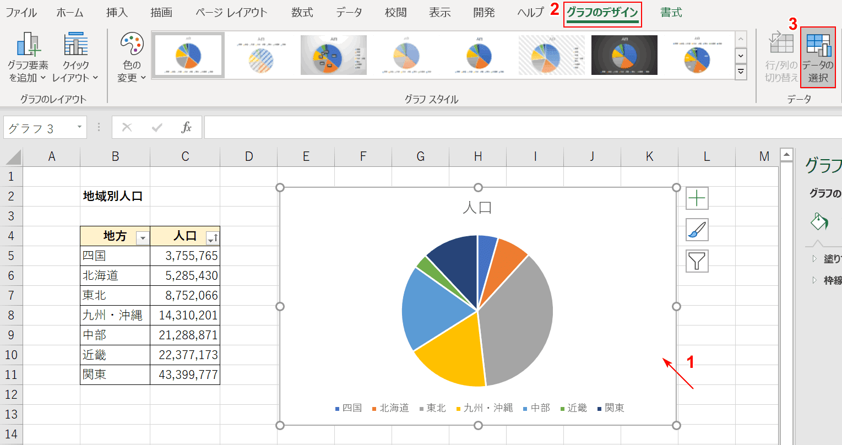The width and height of the screenshot is (842, 445).
Task: Switch to the 校閲 tab
Action: pyautogui.click(x=396, y=13)
